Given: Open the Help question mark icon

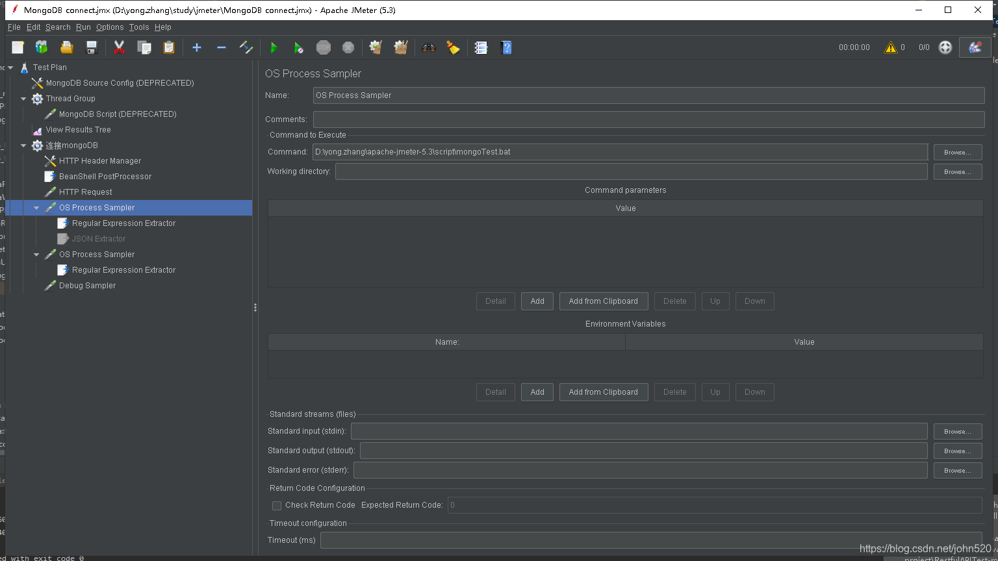Looking at the screenshot, I should pyautogui.click(x=506, y=47).
